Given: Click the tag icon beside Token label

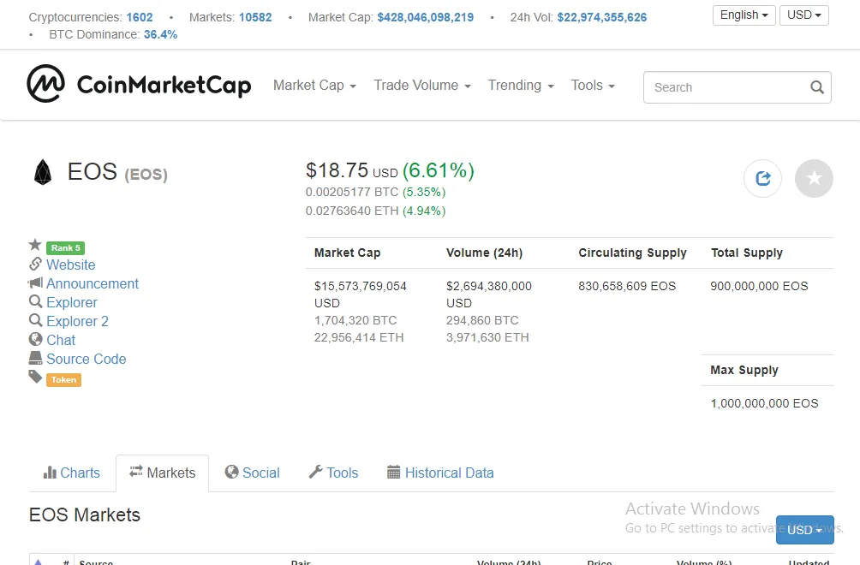Looking at the screenshot, I should click(x=35, y=377).
